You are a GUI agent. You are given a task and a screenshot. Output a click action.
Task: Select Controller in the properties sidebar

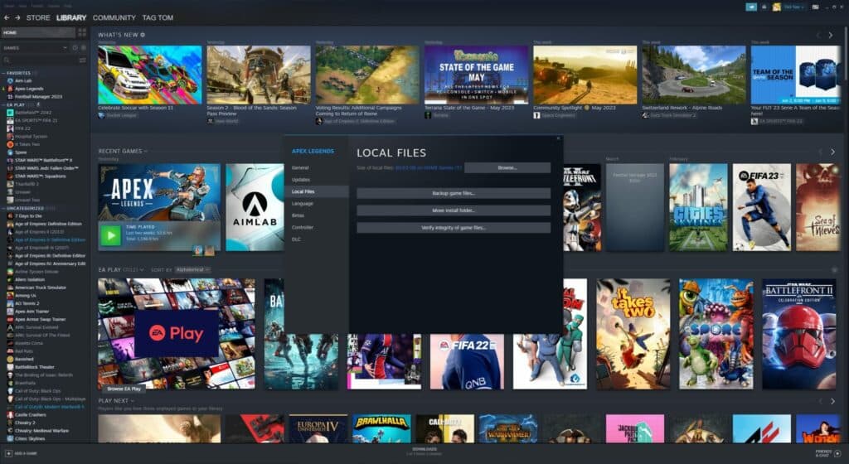coord(303,227)
